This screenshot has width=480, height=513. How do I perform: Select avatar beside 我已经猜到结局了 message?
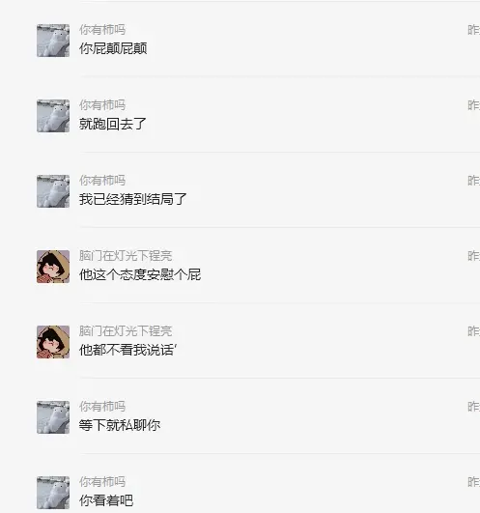tap(53, 191)
